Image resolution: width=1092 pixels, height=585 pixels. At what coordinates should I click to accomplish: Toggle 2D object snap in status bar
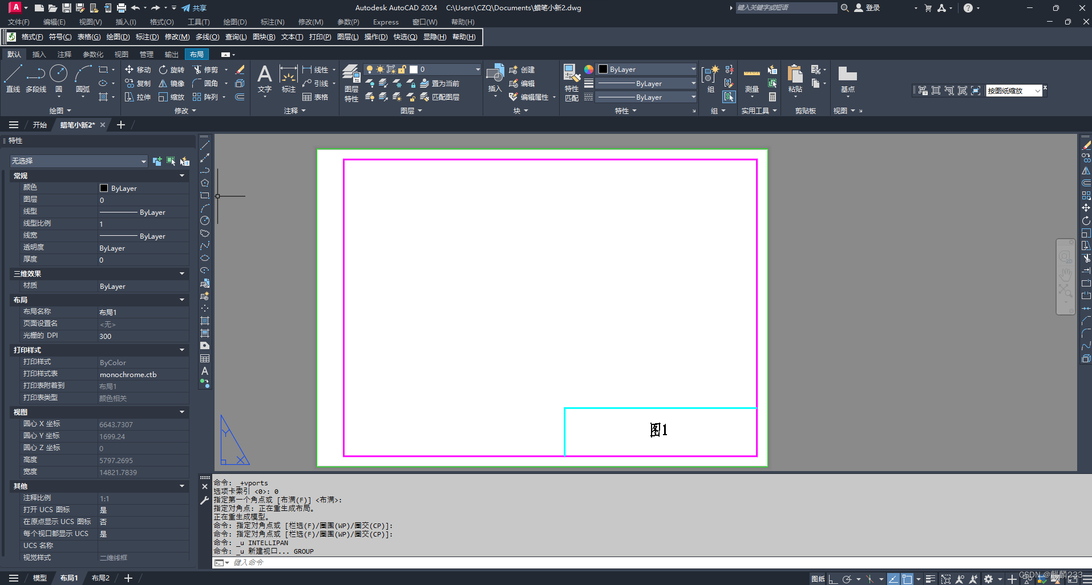pos(907,579)
